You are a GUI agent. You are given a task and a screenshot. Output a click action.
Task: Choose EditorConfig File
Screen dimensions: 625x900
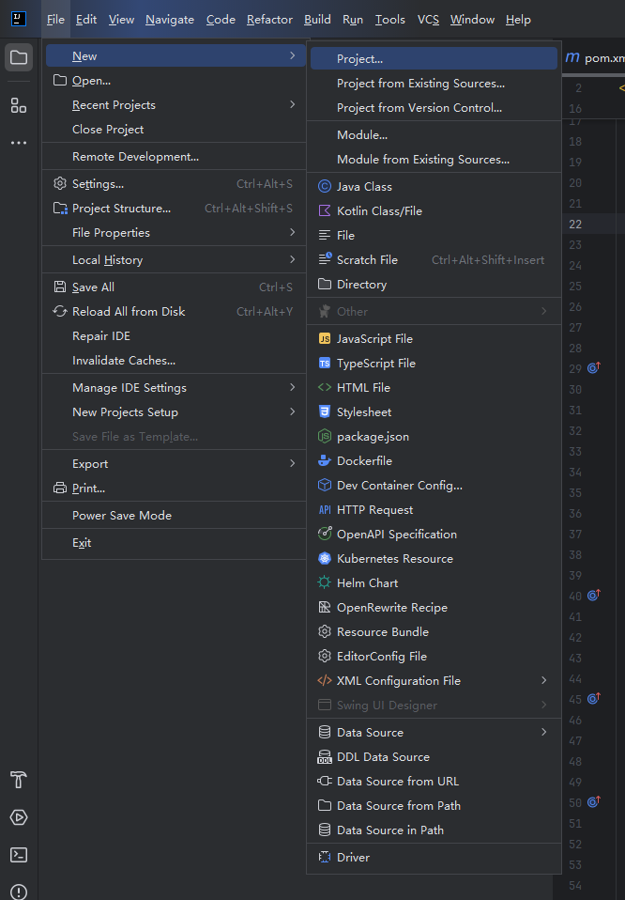434,656
